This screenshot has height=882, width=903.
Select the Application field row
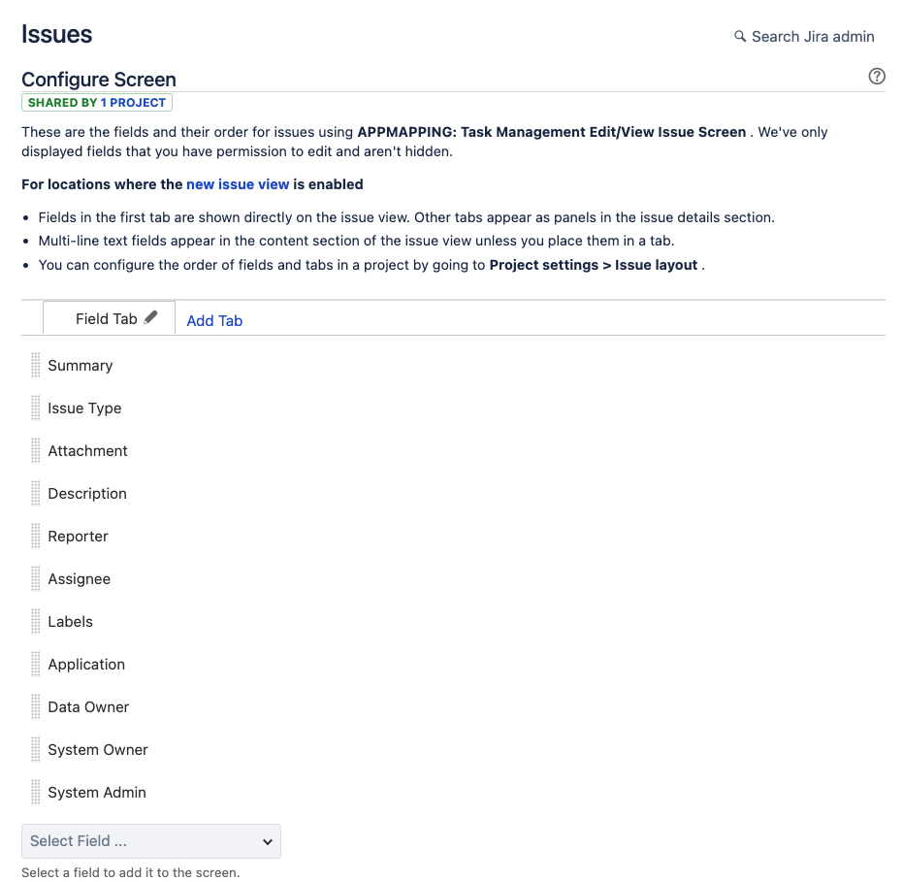pyautogui.click(x=86, y=664)
